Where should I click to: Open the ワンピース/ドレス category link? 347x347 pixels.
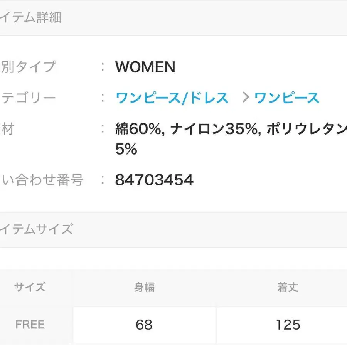172,98
